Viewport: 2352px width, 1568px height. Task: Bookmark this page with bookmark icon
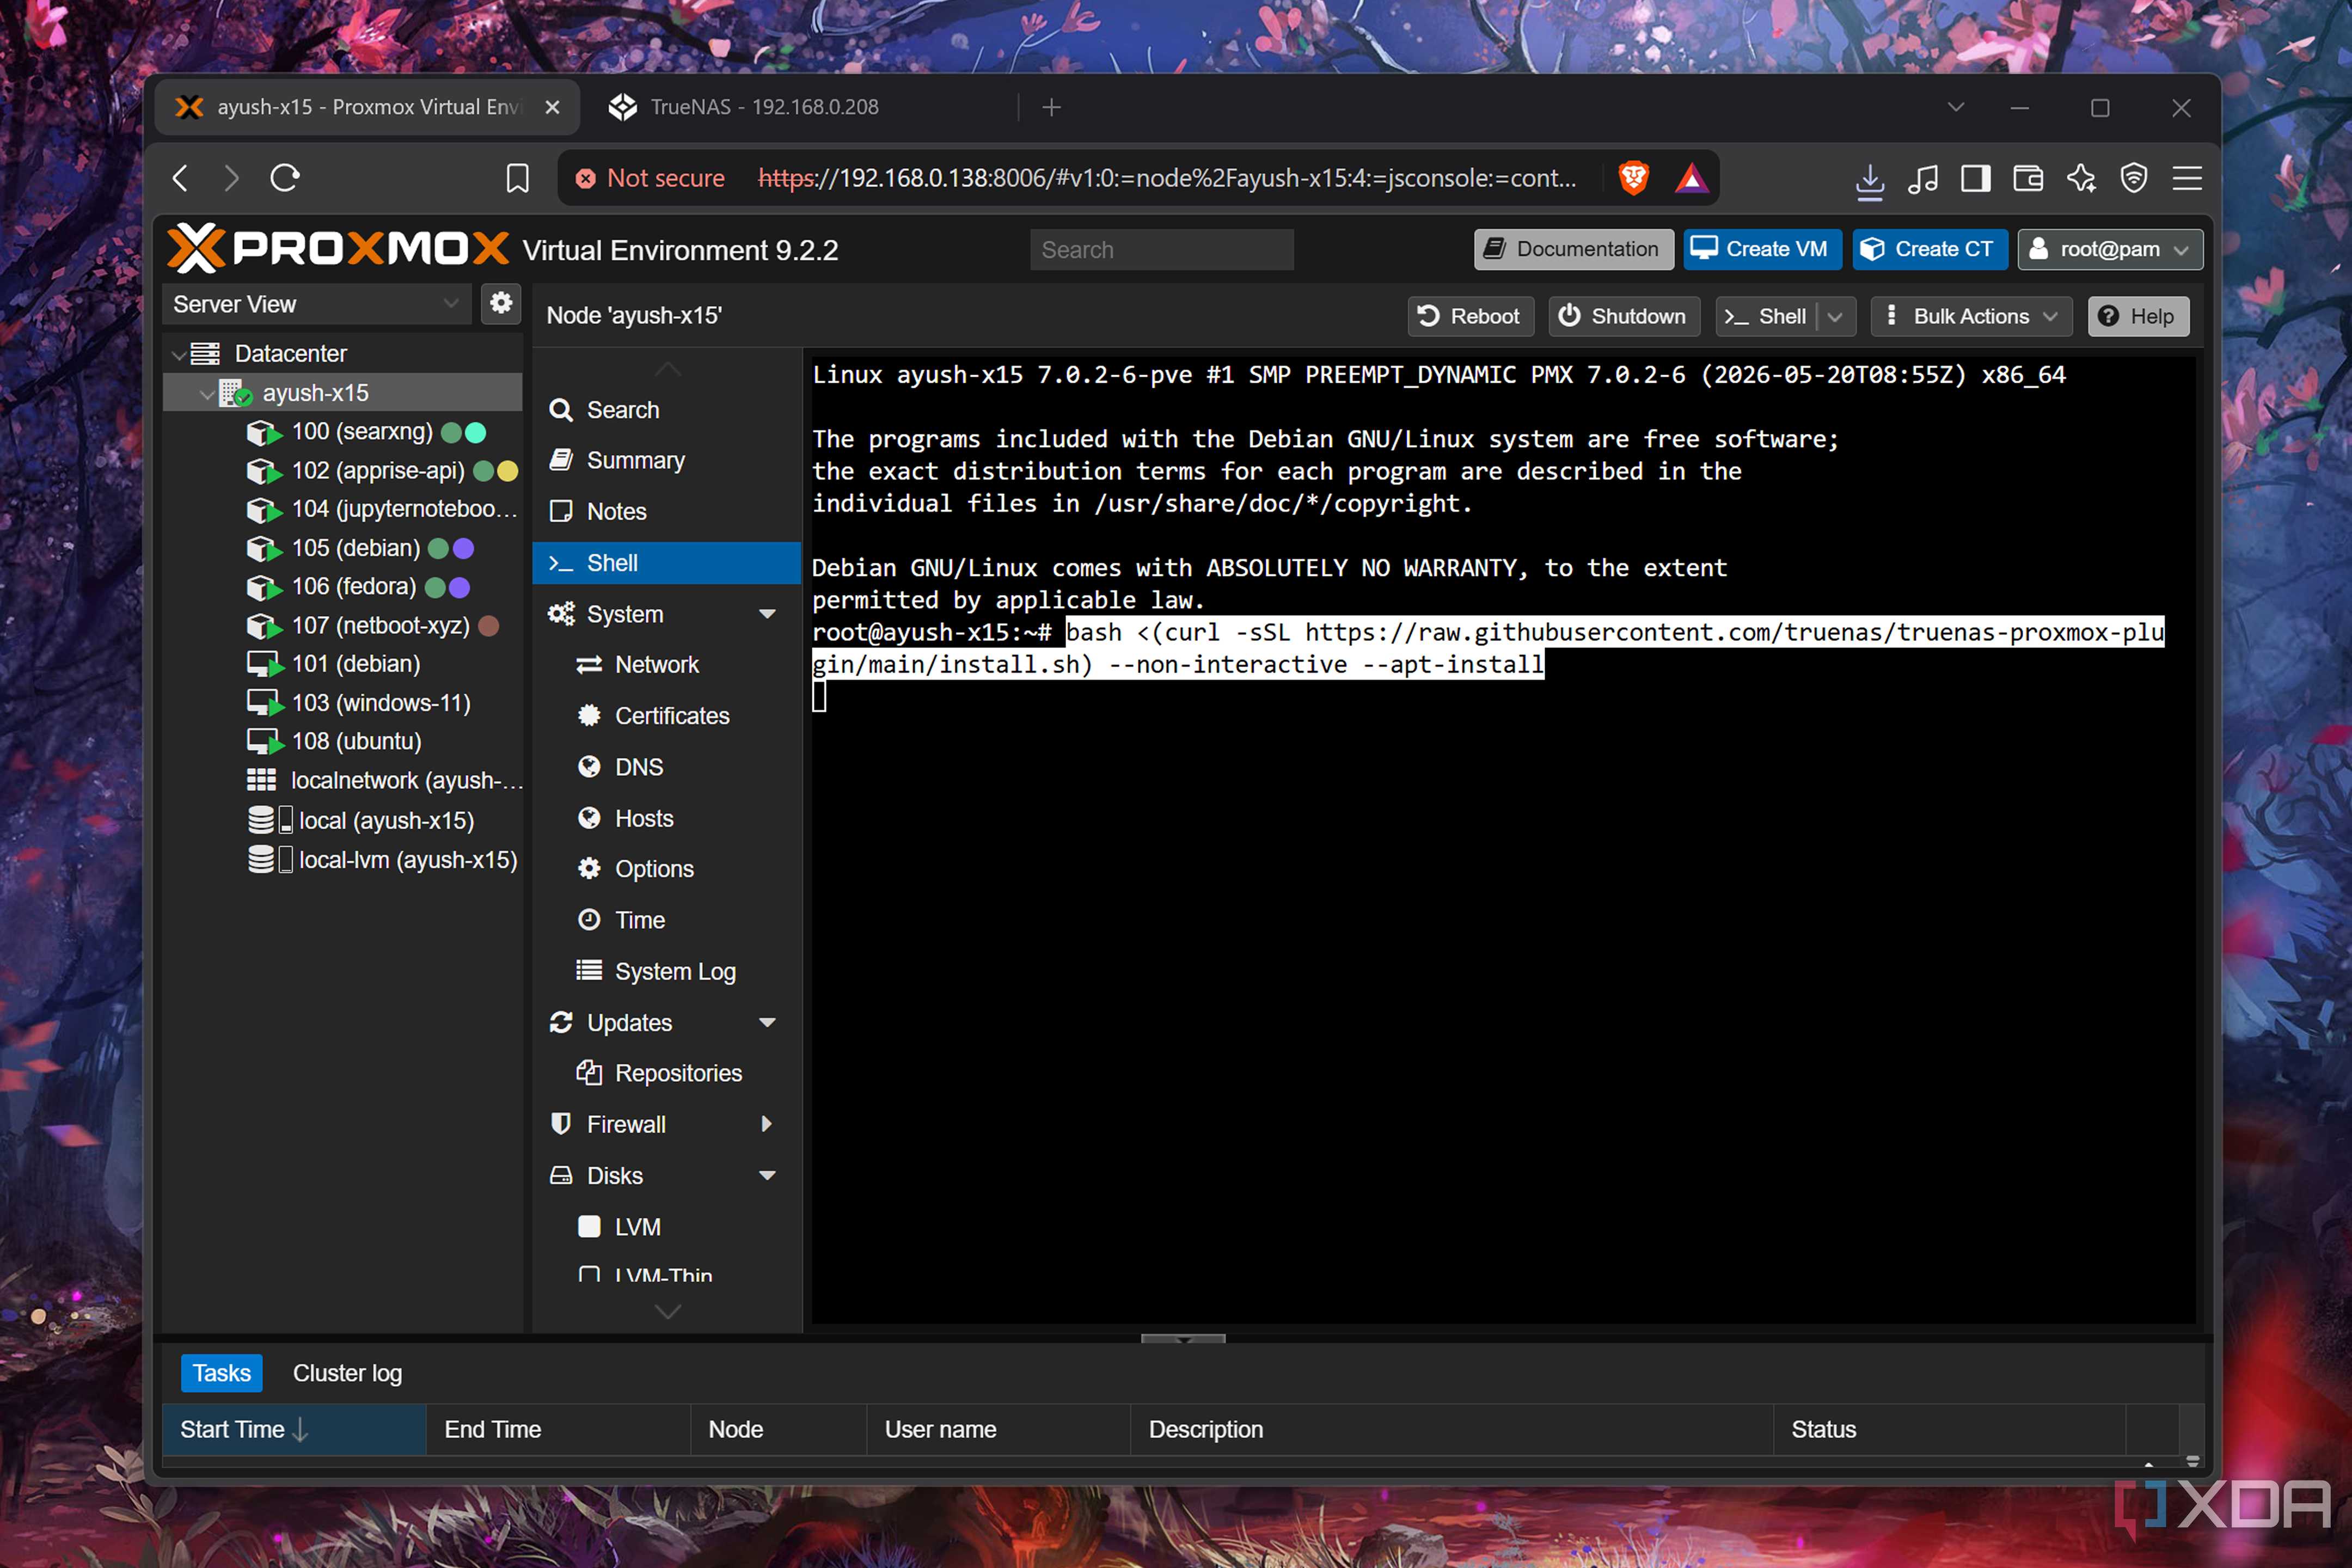(517, 178)
